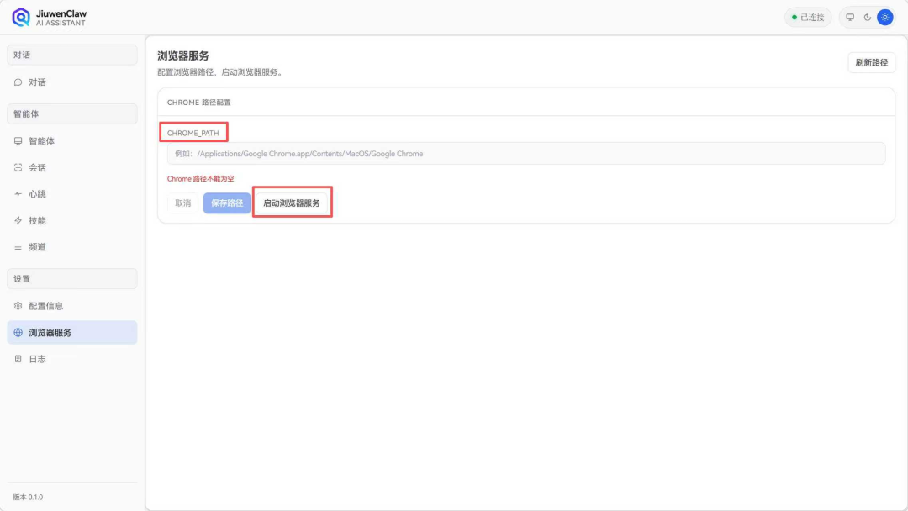Click the gear icon beside 配置信息
Screen dimensions: 908x511
pos(18,306)
